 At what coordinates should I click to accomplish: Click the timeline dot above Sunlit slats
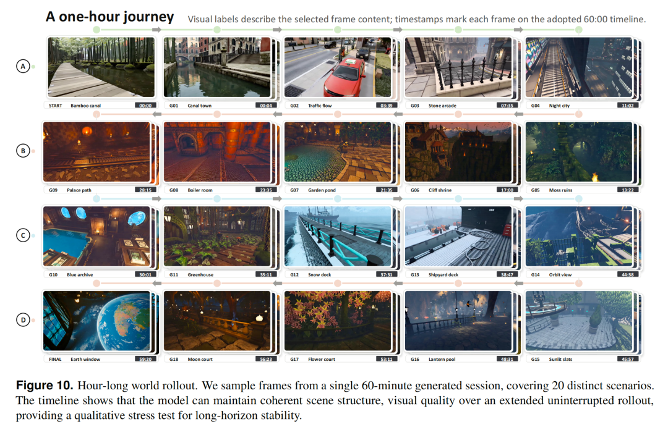578,283
